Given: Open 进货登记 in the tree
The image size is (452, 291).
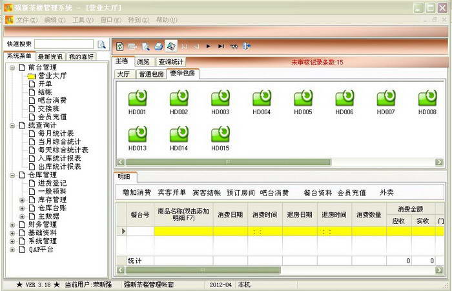Looking at the screenshot, I should click(x=52, y=183).
